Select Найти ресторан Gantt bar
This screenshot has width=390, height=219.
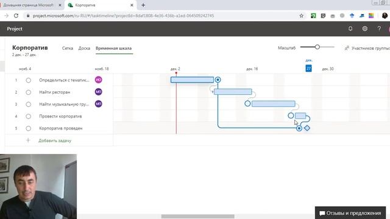point(233,92)
